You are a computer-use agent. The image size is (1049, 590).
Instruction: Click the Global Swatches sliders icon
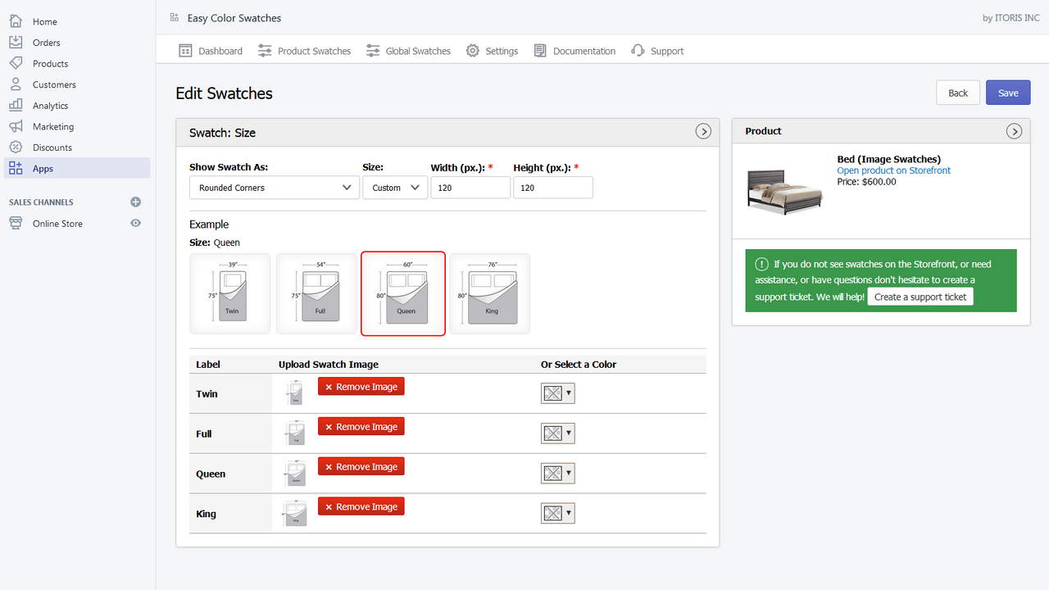click(x=373, y=51)
